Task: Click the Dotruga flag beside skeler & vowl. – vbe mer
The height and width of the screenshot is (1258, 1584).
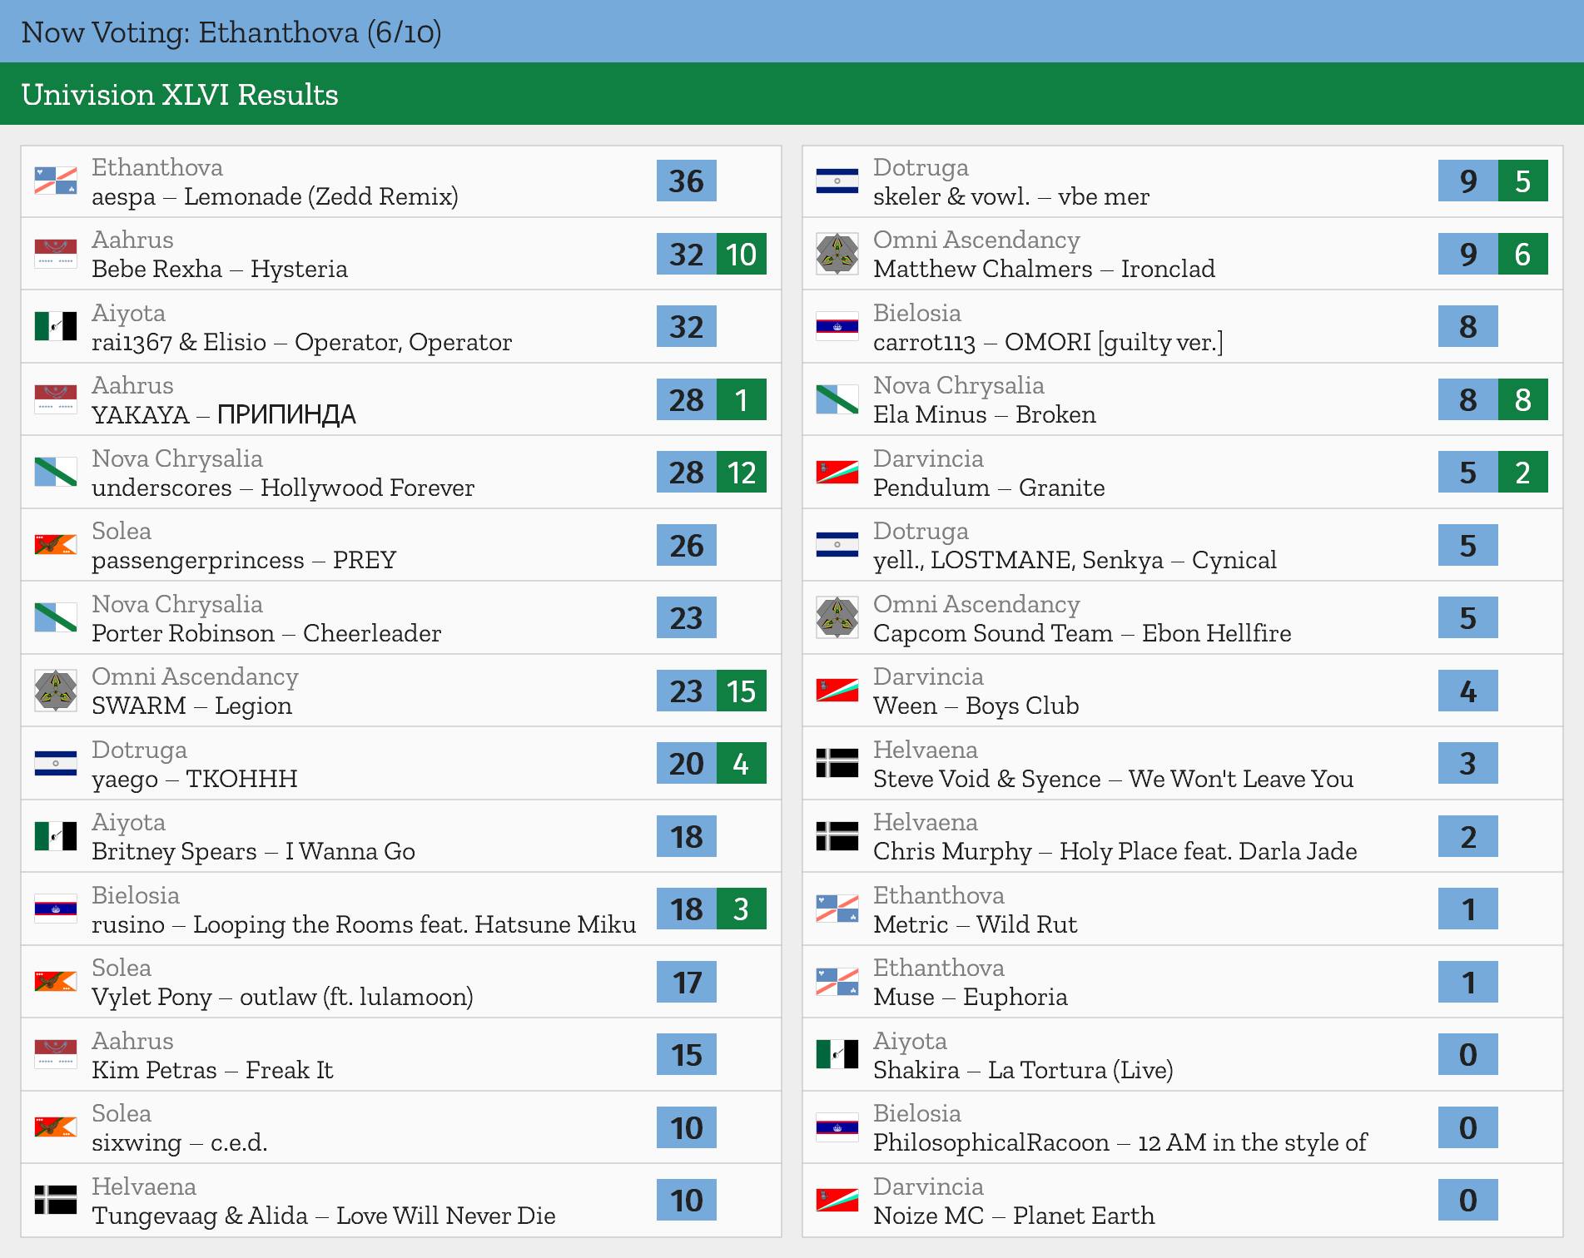Action: point(837,181)
